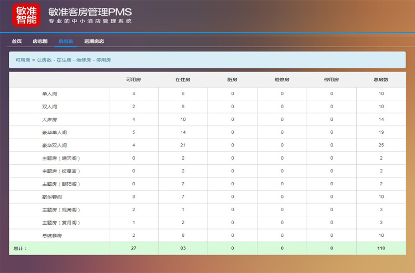The height and width of the screenshot is (273, 415).
Task: Click the 在住房 column header
Action: (183, 80)
